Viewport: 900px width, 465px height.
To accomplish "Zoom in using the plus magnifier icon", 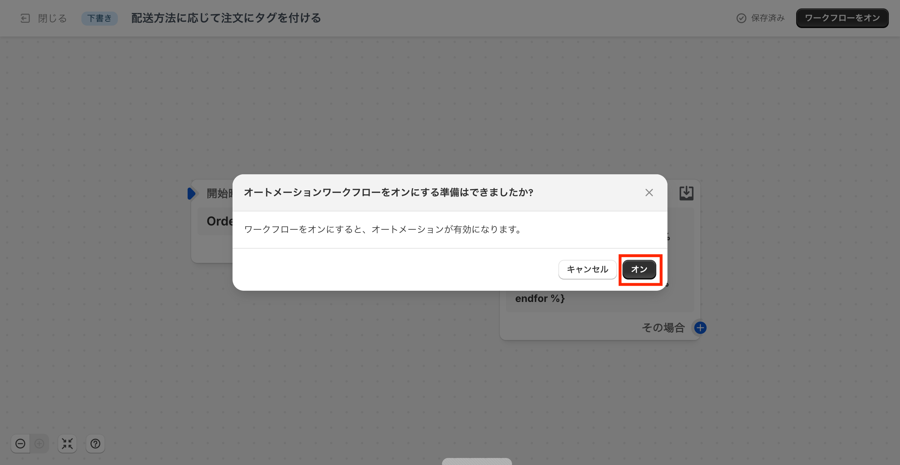I will tap(39, 444).
